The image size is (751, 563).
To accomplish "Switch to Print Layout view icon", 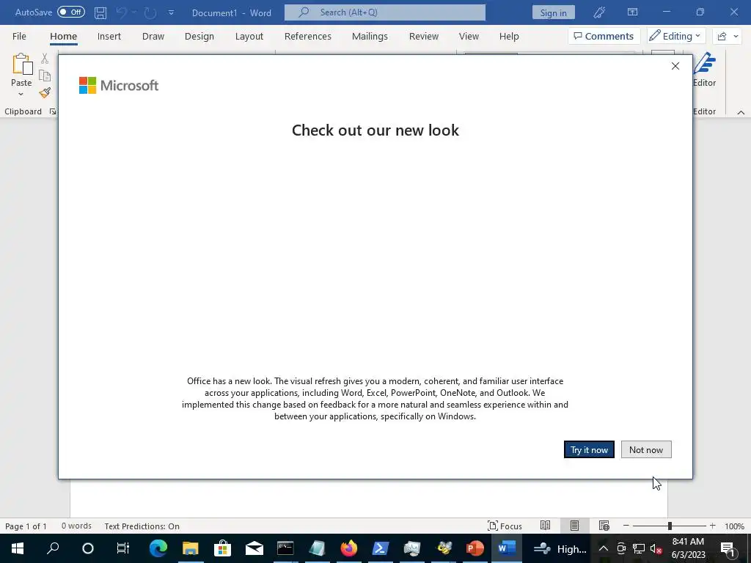I will 574,526.
